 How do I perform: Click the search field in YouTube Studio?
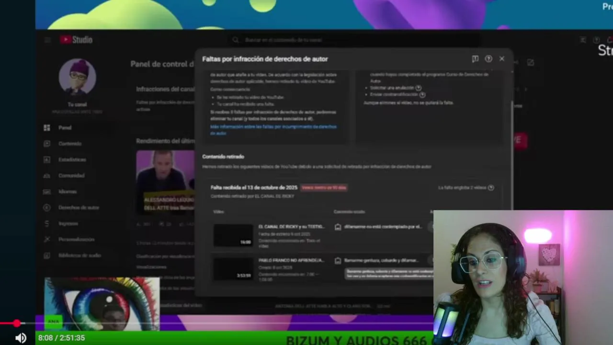click(354, 40)
